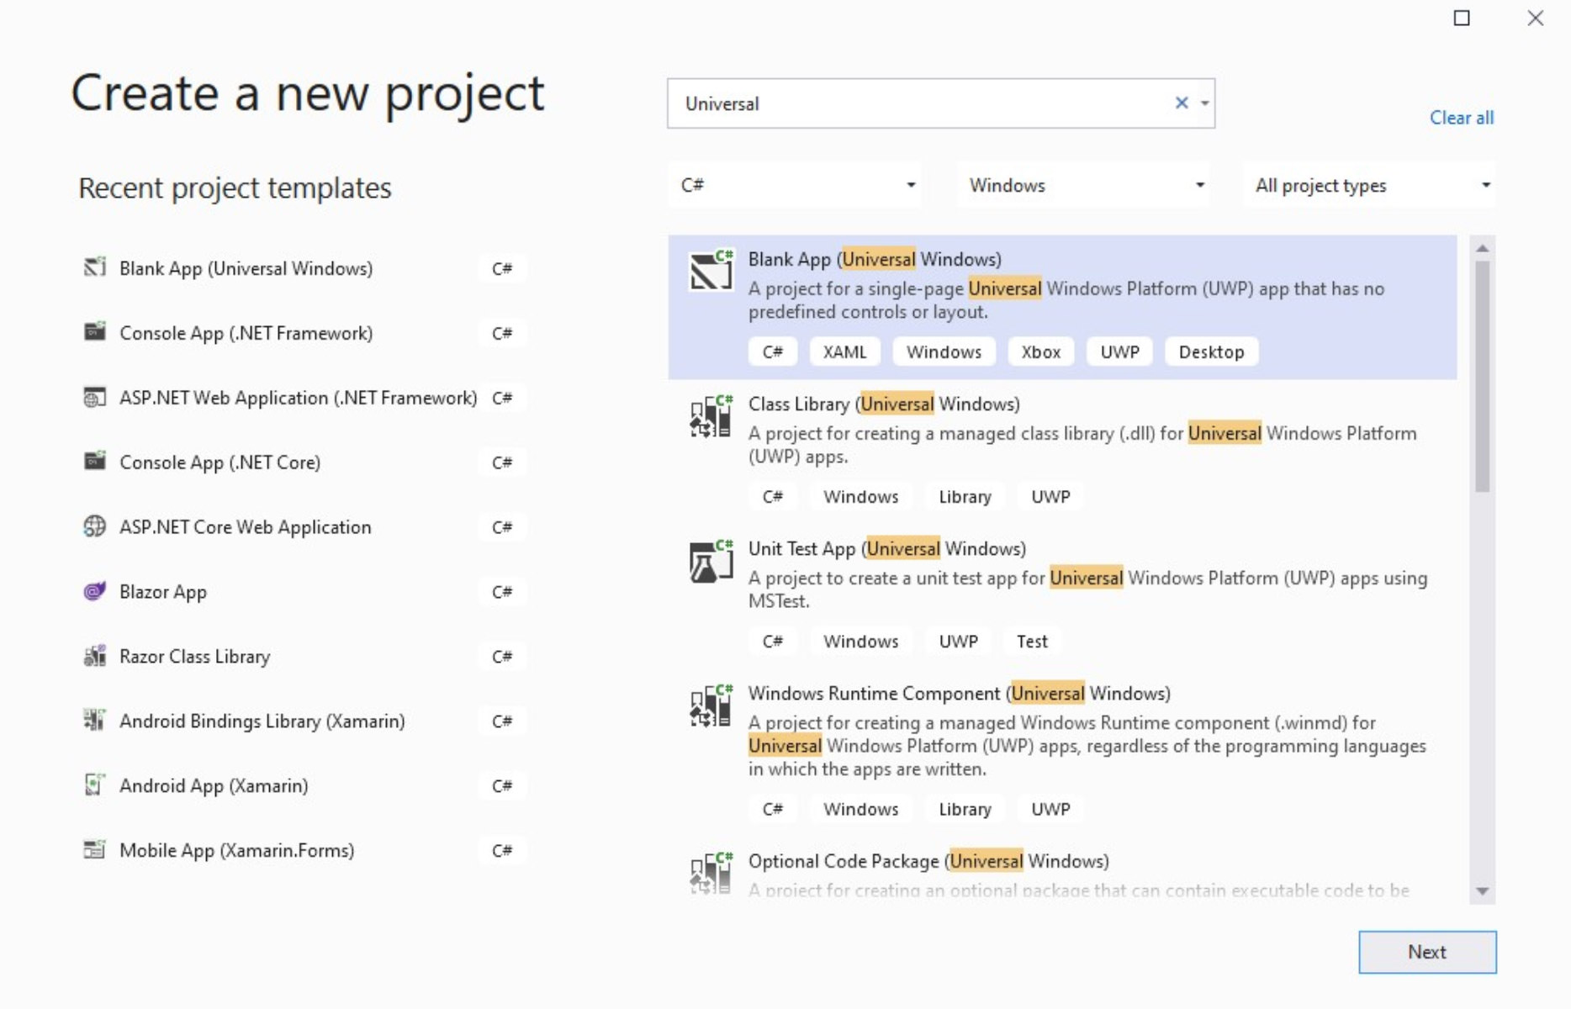Maximize the Create a new project window
Viewport: 1571px width, 1009px height.
pos(1462,18)
